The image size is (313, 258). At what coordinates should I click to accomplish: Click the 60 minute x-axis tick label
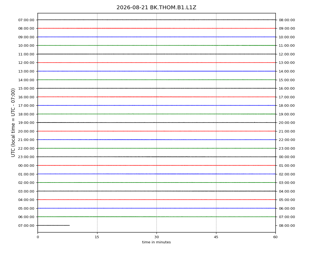[275, 237]
